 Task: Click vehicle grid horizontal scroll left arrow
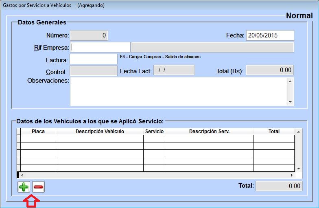click(22, 175)
